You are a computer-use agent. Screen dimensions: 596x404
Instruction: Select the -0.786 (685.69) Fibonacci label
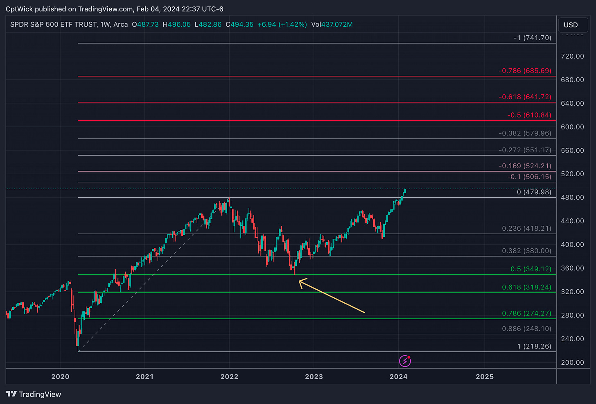pyautogui.click(x=525, y=71)
